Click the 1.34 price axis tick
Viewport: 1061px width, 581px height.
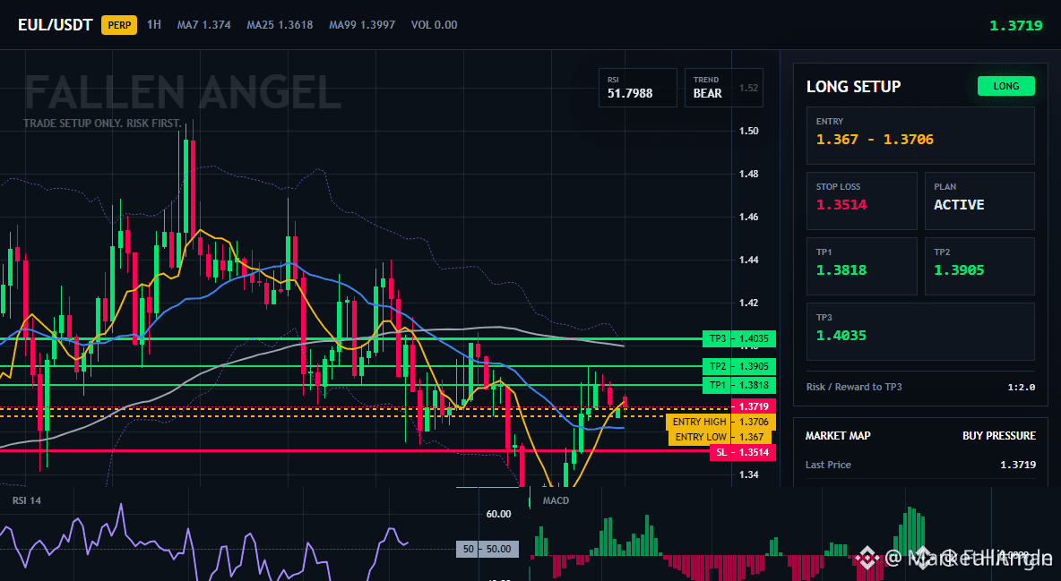tap(748, 474)
